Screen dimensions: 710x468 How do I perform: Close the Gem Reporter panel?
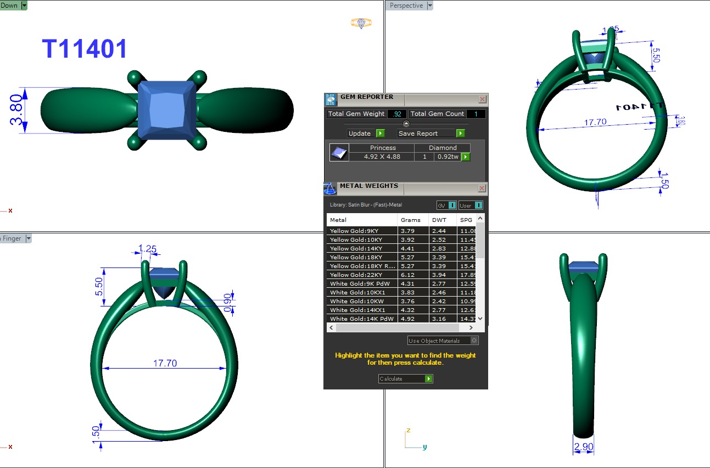(482, 99)
